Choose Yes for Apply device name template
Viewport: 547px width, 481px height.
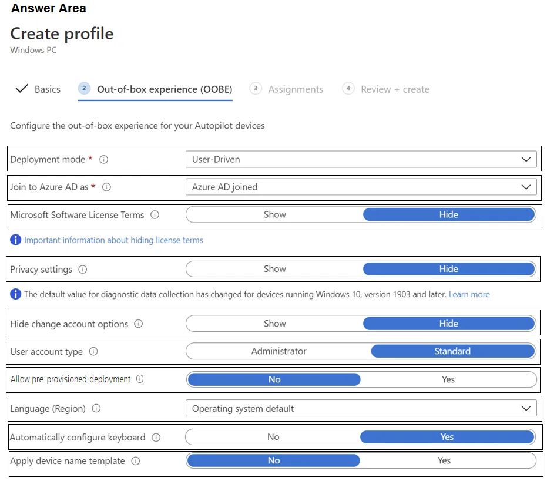(x=444, y=460)
